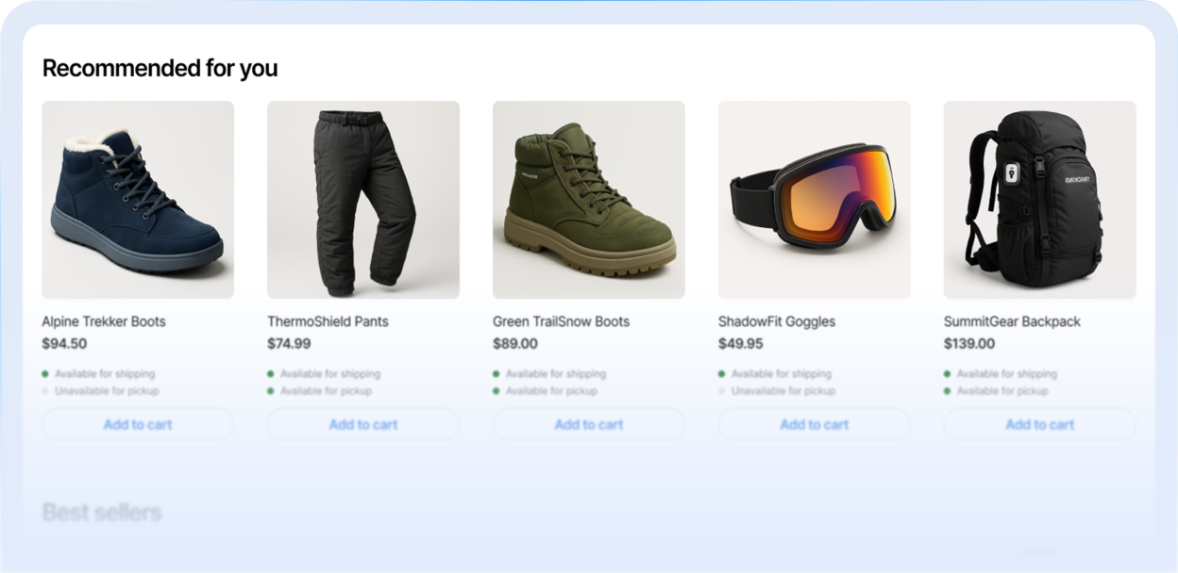Add Alpine Trekker Boots to cart
The width and height of the screenshot is (1178, 573).
pos(138,424)
